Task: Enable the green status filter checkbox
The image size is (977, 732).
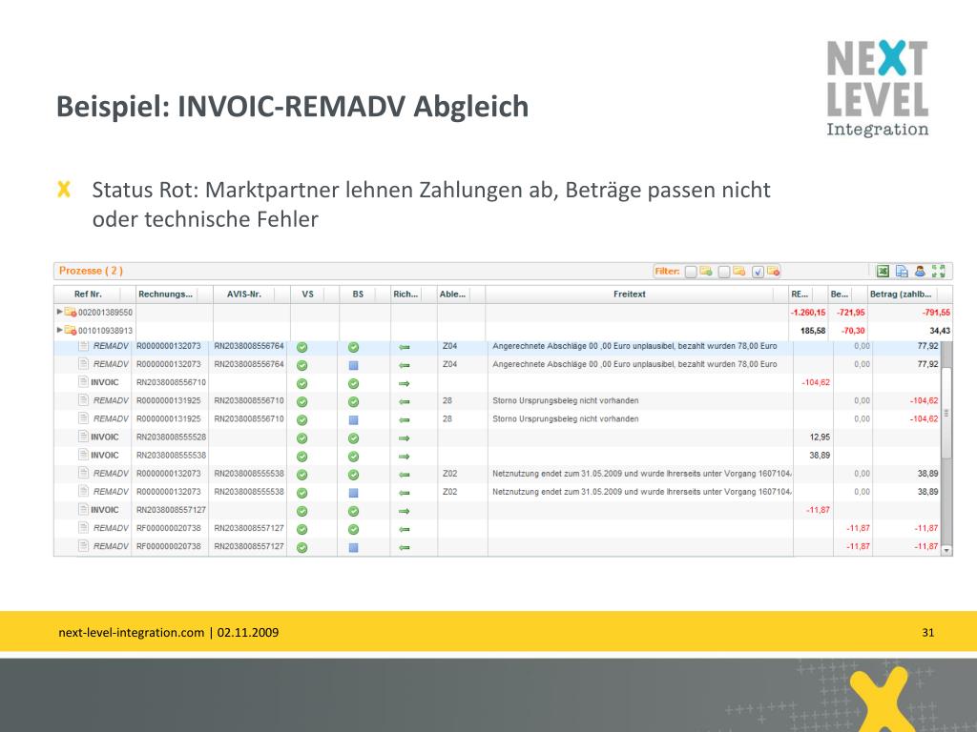Action: coord(691,272)
